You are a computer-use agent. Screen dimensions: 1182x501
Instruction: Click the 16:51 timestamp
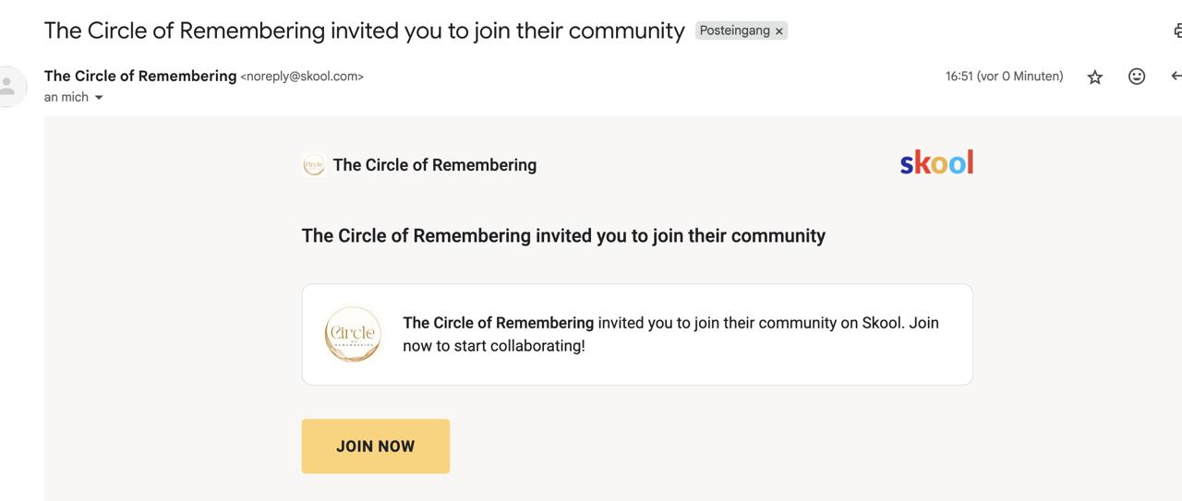pyautogui.click(x=1004, y=77)
